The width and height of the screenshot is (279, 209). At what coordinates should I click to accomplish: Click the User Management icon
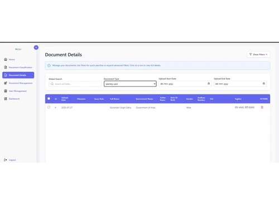6,91
